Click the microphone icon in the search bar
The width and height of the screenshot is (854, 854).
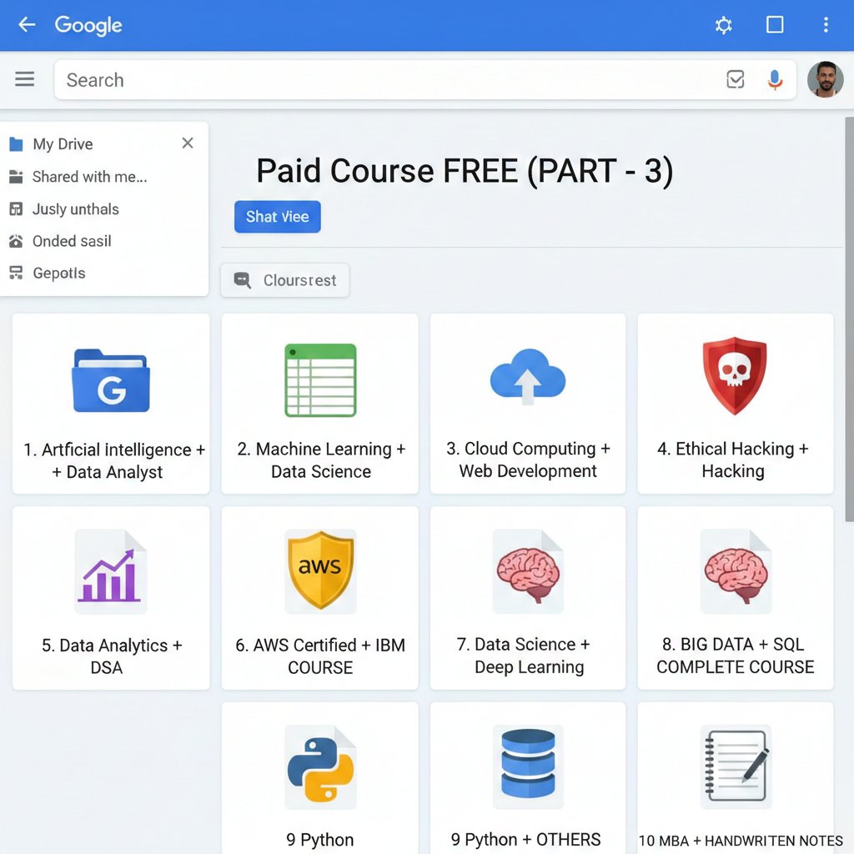pyautogui.click(x=775, y=79)
